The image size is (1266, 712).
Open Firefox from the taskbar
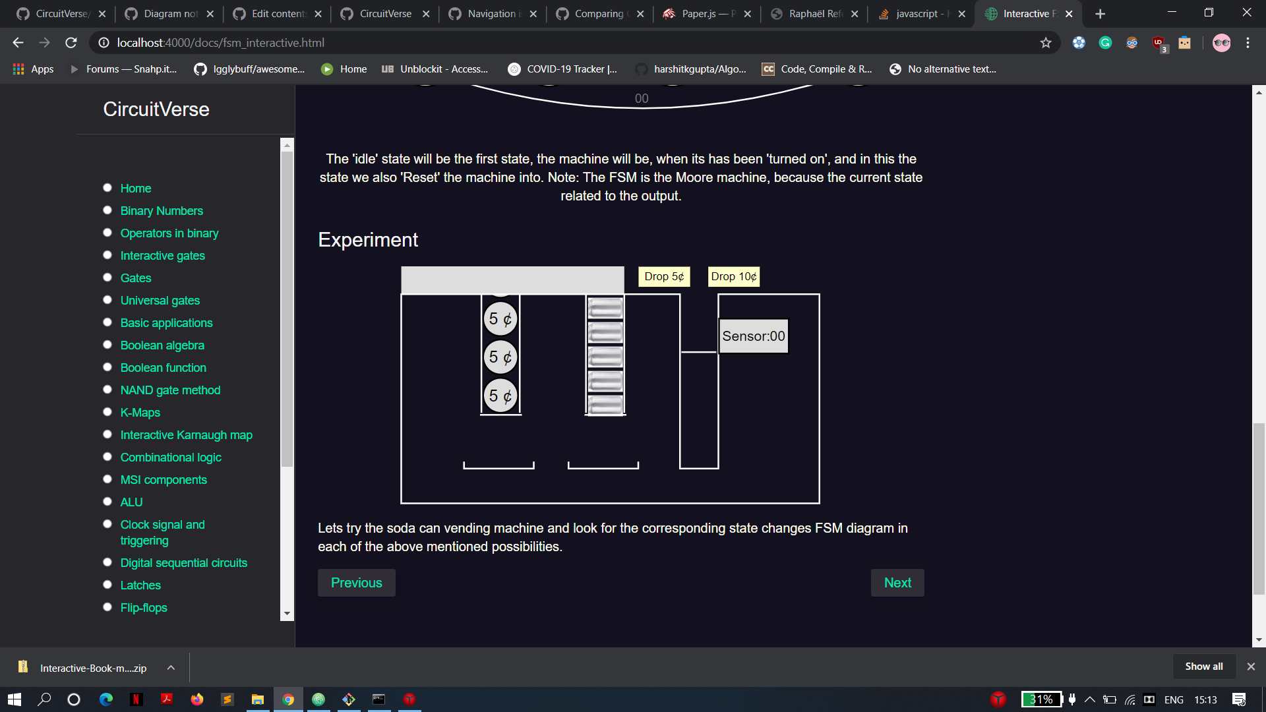pyautogui.click(x=197, y=699)
